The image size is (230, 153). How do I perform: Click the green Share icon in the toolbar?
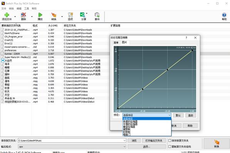point(82,15)
